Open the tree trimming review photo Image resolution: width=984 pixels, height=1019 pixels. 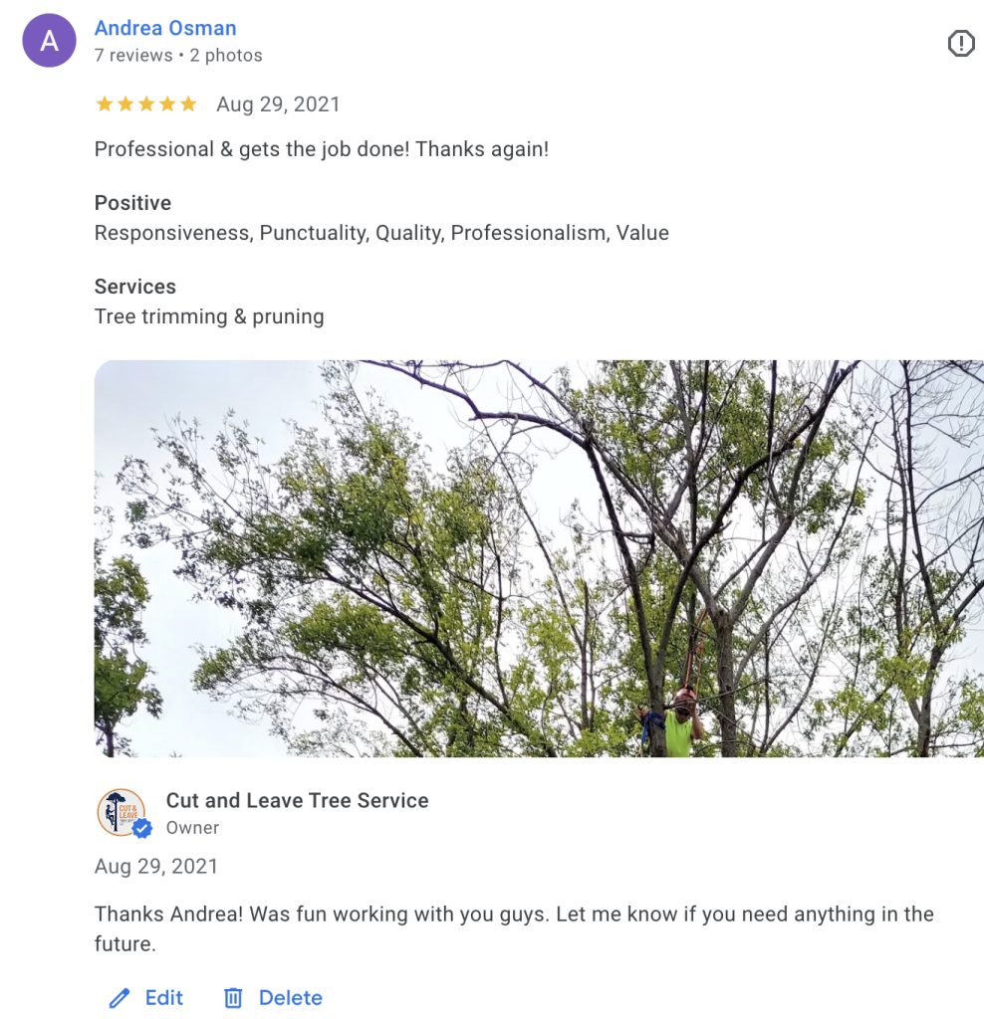tap(539, 558)
